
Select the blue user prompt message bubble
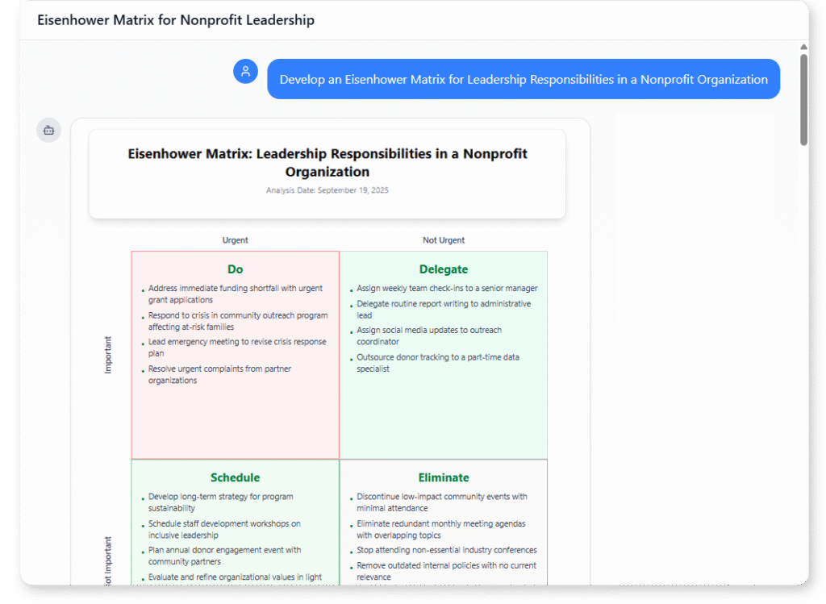[523, 79]
